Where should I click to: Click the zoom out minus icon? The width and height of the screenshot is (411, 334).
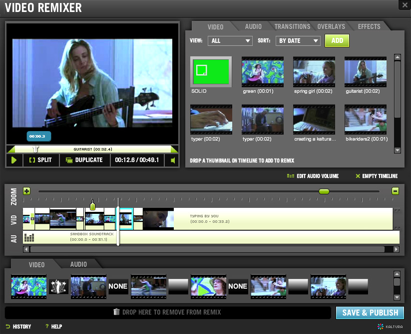[x=396, y=191]
